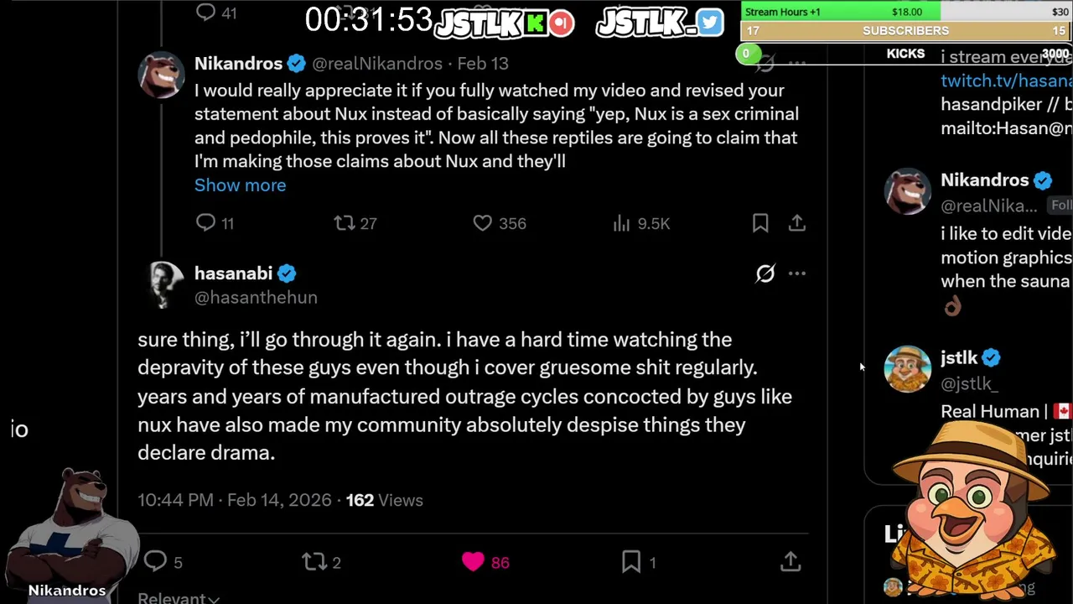Viewport: 1073px width, 604px height.
Task: Open three-dot more menu on hasanabi's tweet
Action: (x=797, y=273)
